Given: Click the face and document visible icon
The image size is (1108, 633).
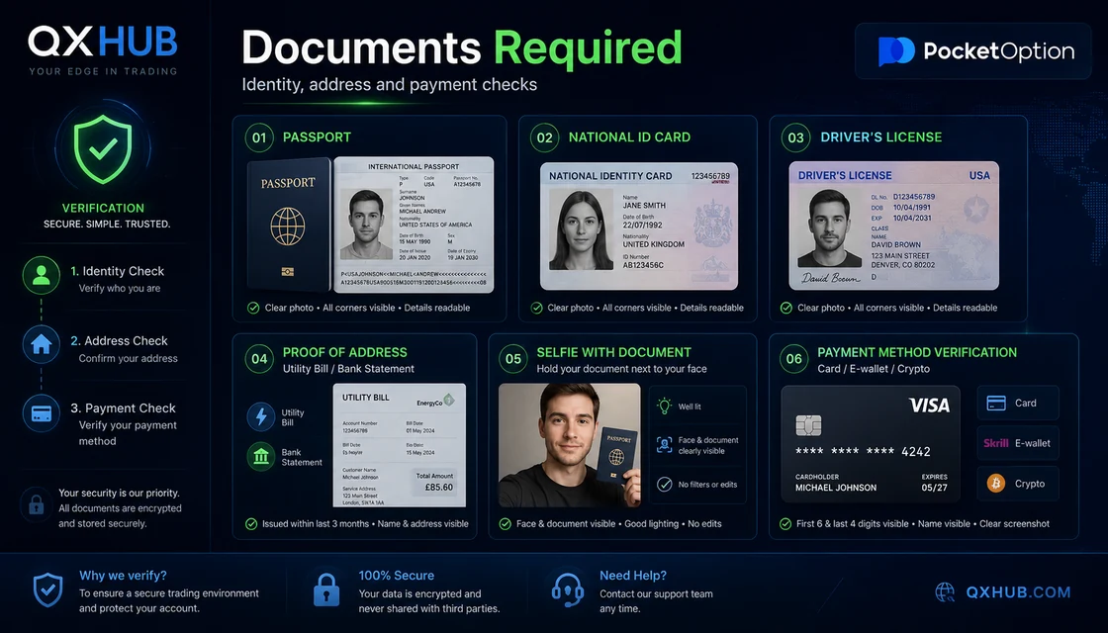Looking at the screenshot, I should coord(664,444).
